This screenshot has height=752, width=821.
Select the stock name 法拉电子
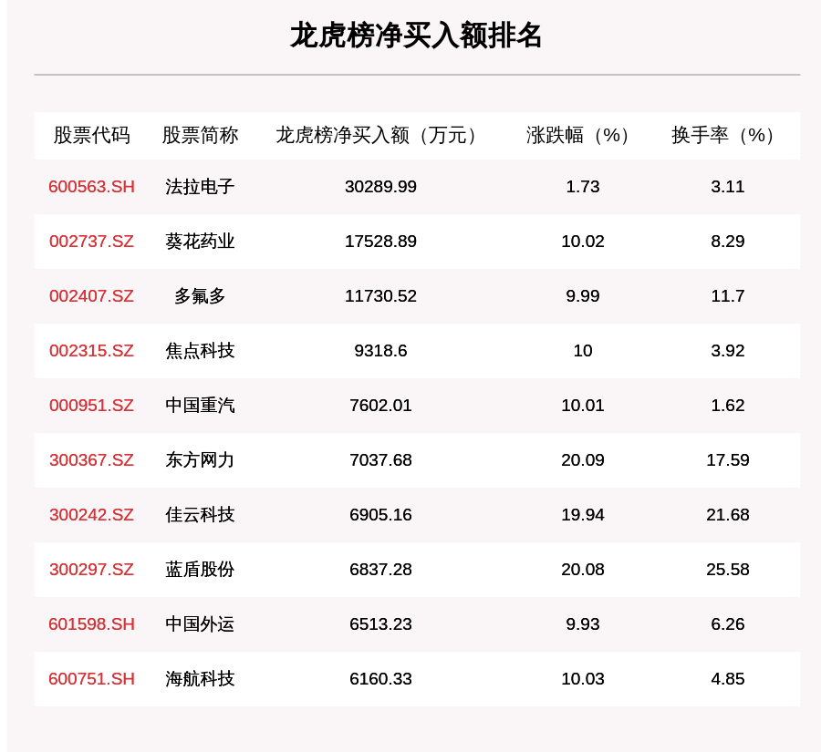pyautogui.click(x=200, y=186)
